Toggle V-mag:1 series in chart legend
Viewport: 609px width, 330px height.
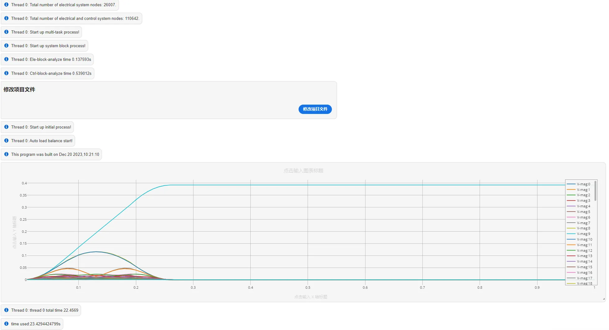pyautogui.click(x=579, y=190)
